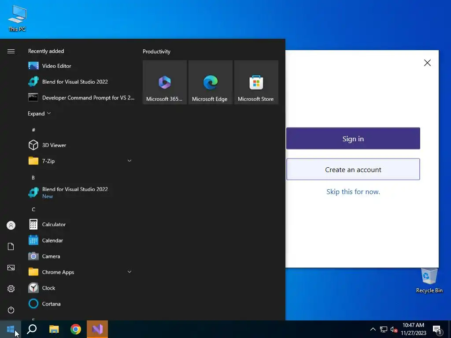Screen dimensions: 451x338
Task: Show hidden system tray icons
Action: [x=373, y=329]
